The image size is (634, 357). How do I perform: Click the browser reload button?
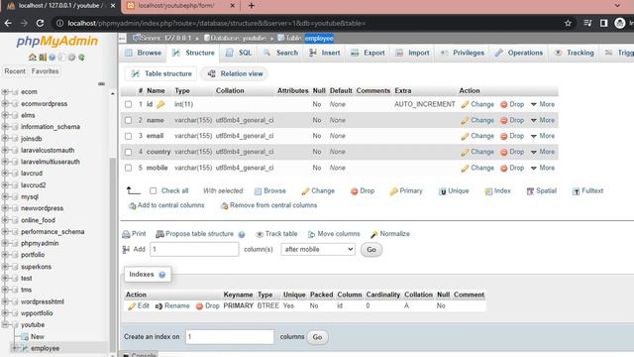click(40, 23)
